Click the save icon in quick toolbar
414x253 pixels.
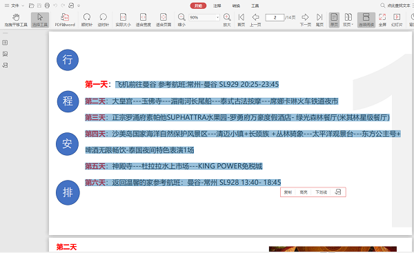coord(39,6)
